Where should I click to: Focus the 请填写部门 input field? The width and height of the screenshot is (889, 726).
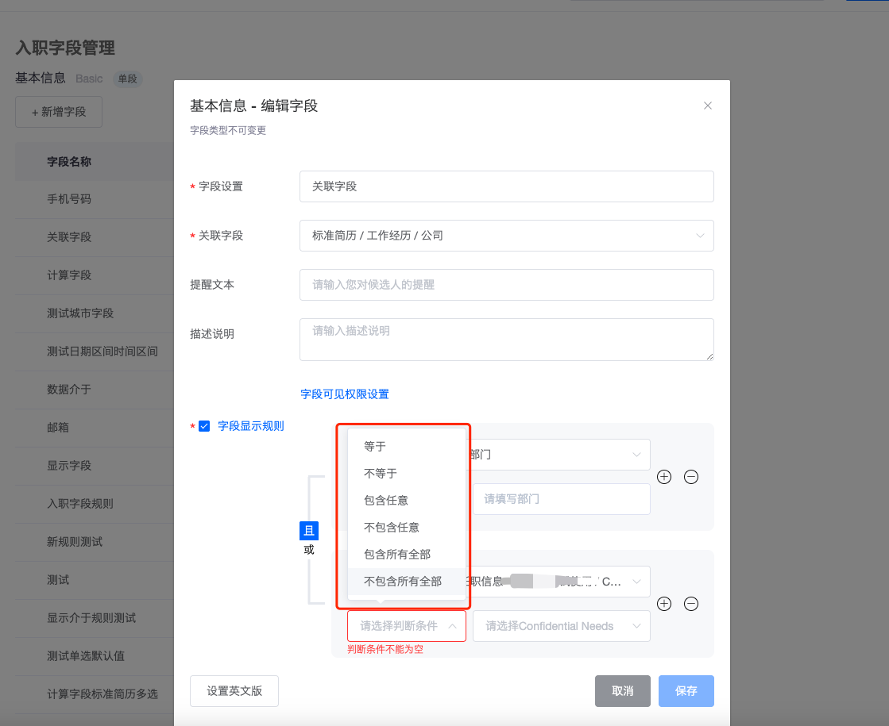click(x=562, y=499)
